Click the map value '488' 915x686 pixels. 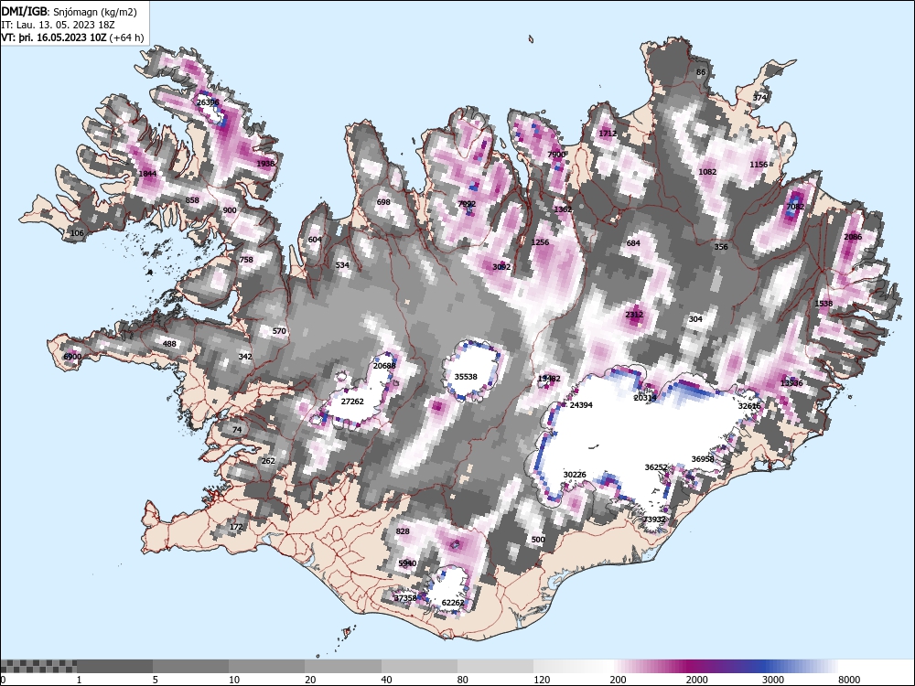[168, 344]
